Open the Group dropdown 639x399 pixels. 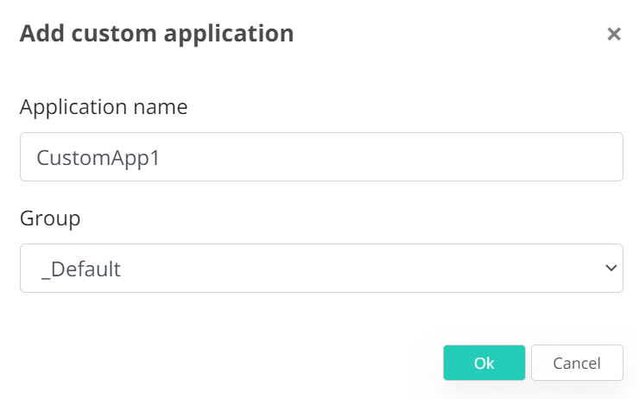click(x=321, y=269)
